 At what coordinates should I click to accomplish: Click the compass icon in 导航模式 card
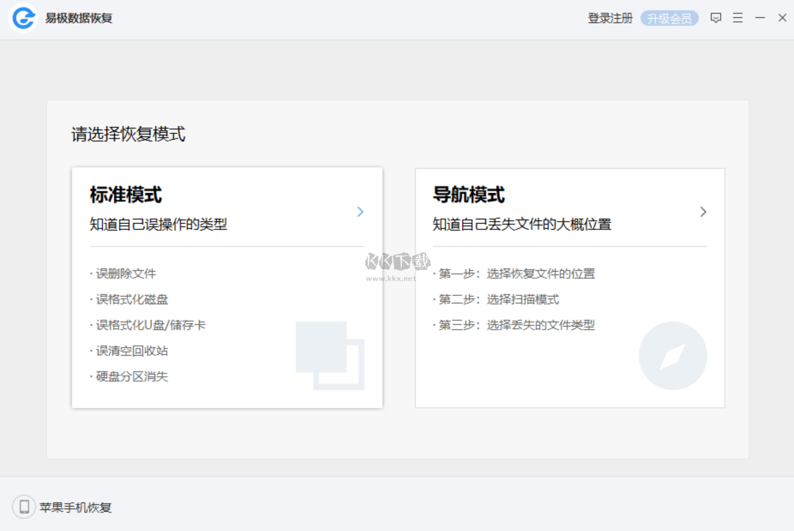coord(673,356)
